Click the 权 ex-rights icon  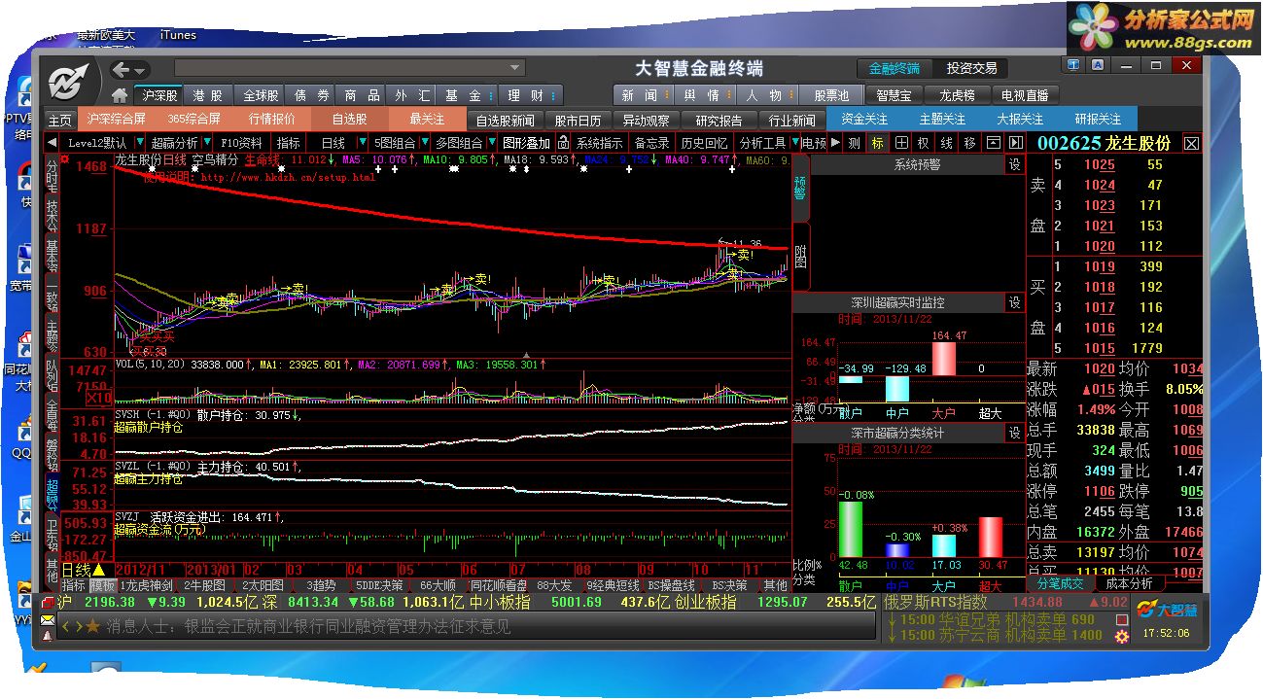coord(924,143)
